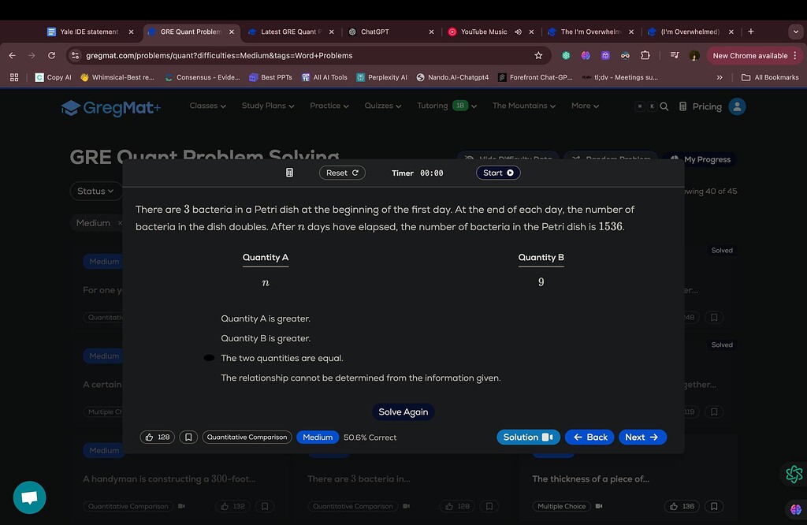Click the search magnifier in the GregMat header
The height and width of the screenshot is (525, 807).
click(664, 106)
